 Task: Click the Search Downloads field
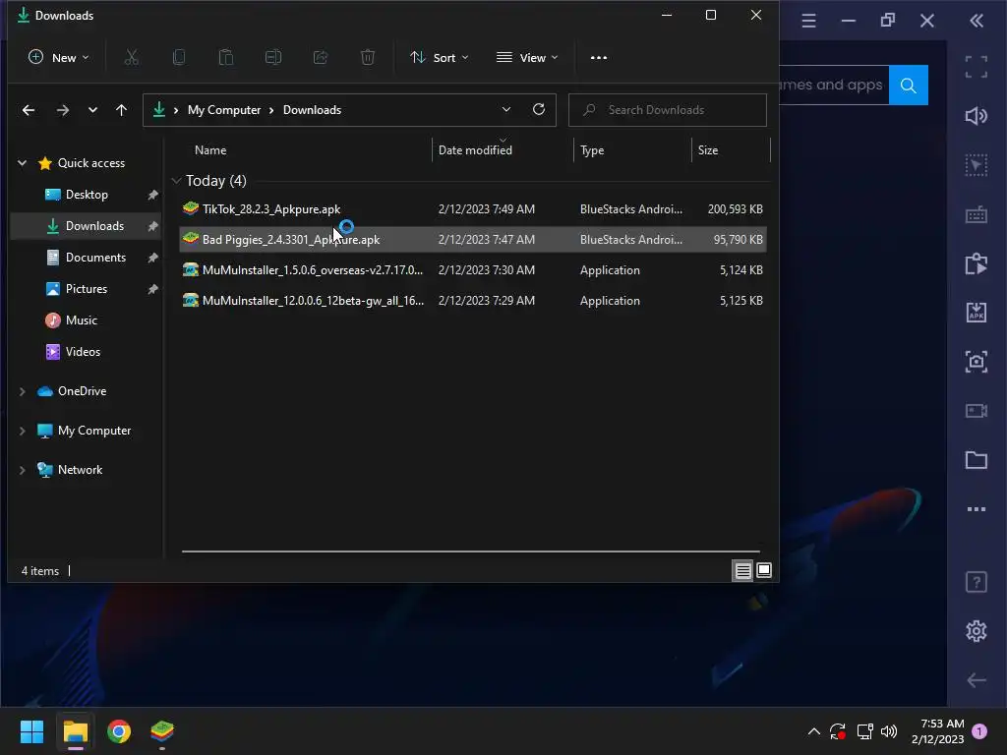click(x=668, y=110)
